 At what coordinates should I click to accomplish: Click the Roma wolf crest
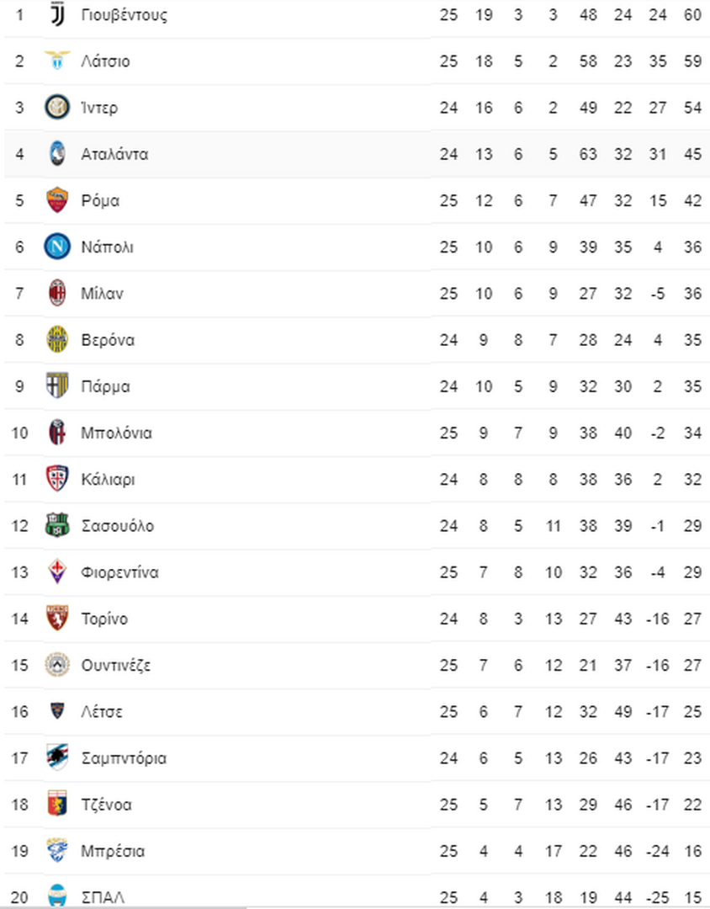click(57, 200)
